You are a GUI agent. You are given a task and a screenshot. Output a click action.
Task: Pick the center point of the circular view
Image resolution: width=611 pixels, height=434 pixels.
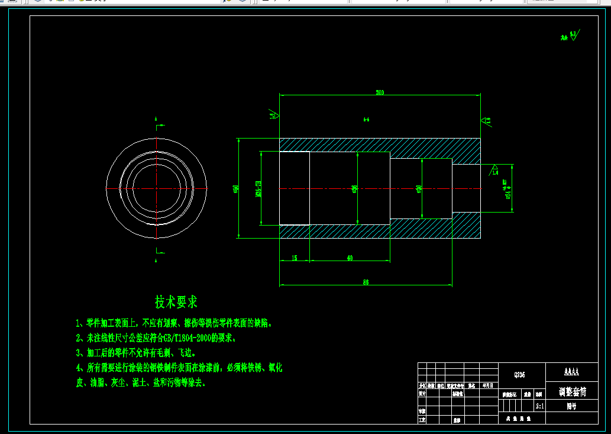156,188
